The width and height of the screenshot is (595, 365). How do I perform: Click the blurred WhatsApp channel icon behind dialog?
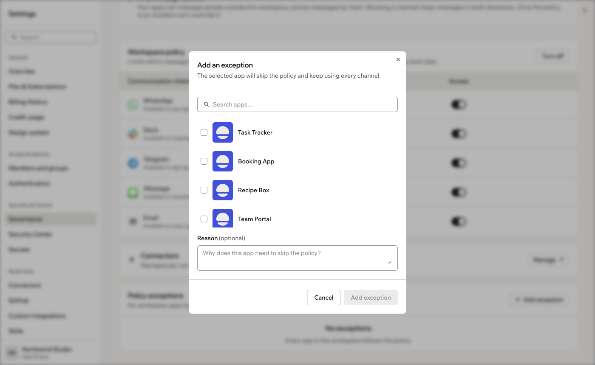(x=133, y=104)
